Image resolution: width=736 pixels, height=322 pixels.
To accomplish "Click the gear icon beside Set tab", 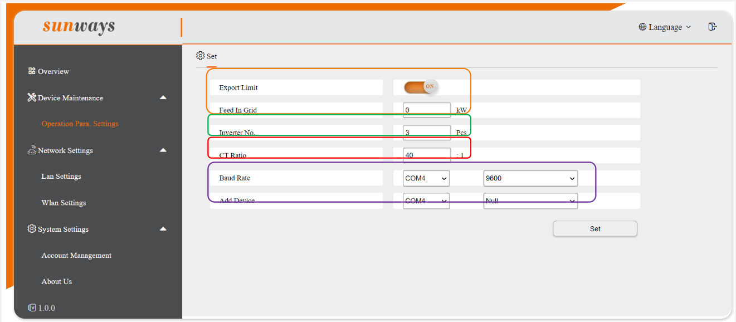I will pyautogui.click(x=201, y=56).
